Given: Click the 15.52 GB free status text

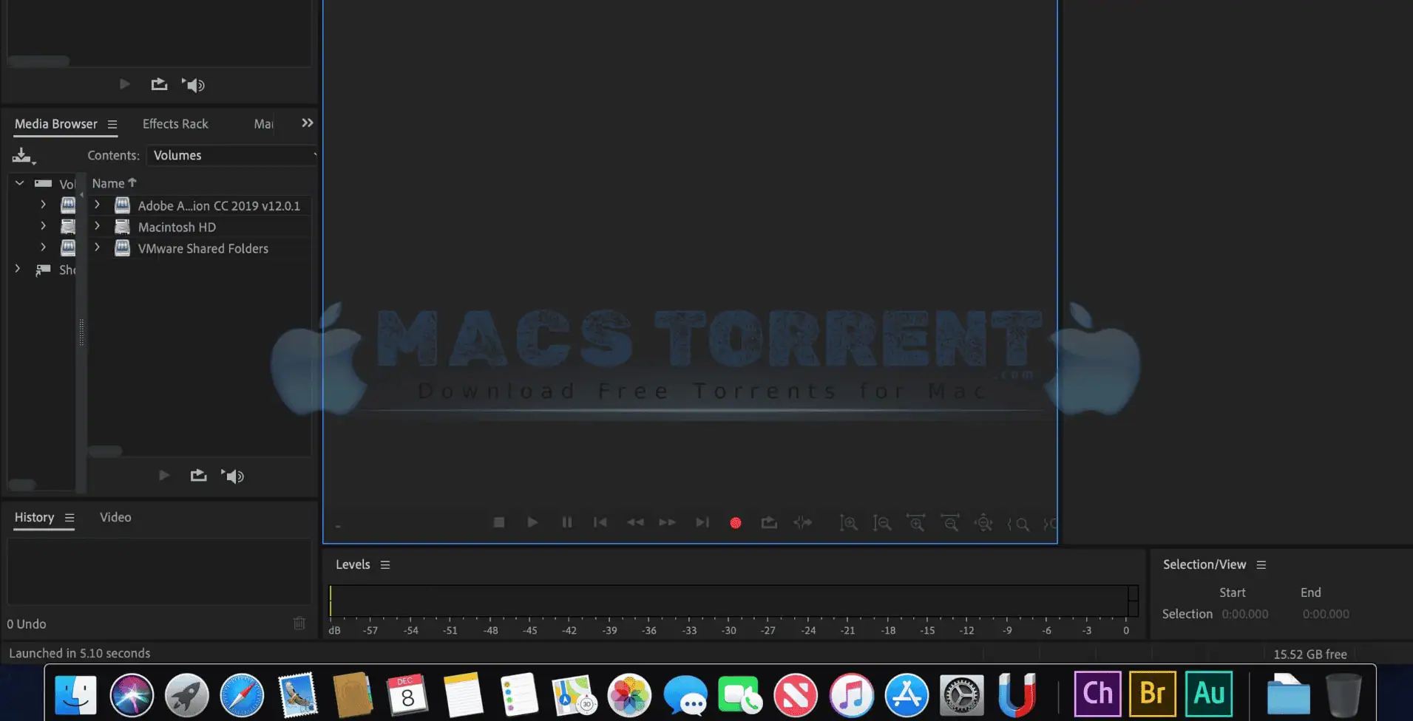Looking at the screenshot, I should 1310,654.
